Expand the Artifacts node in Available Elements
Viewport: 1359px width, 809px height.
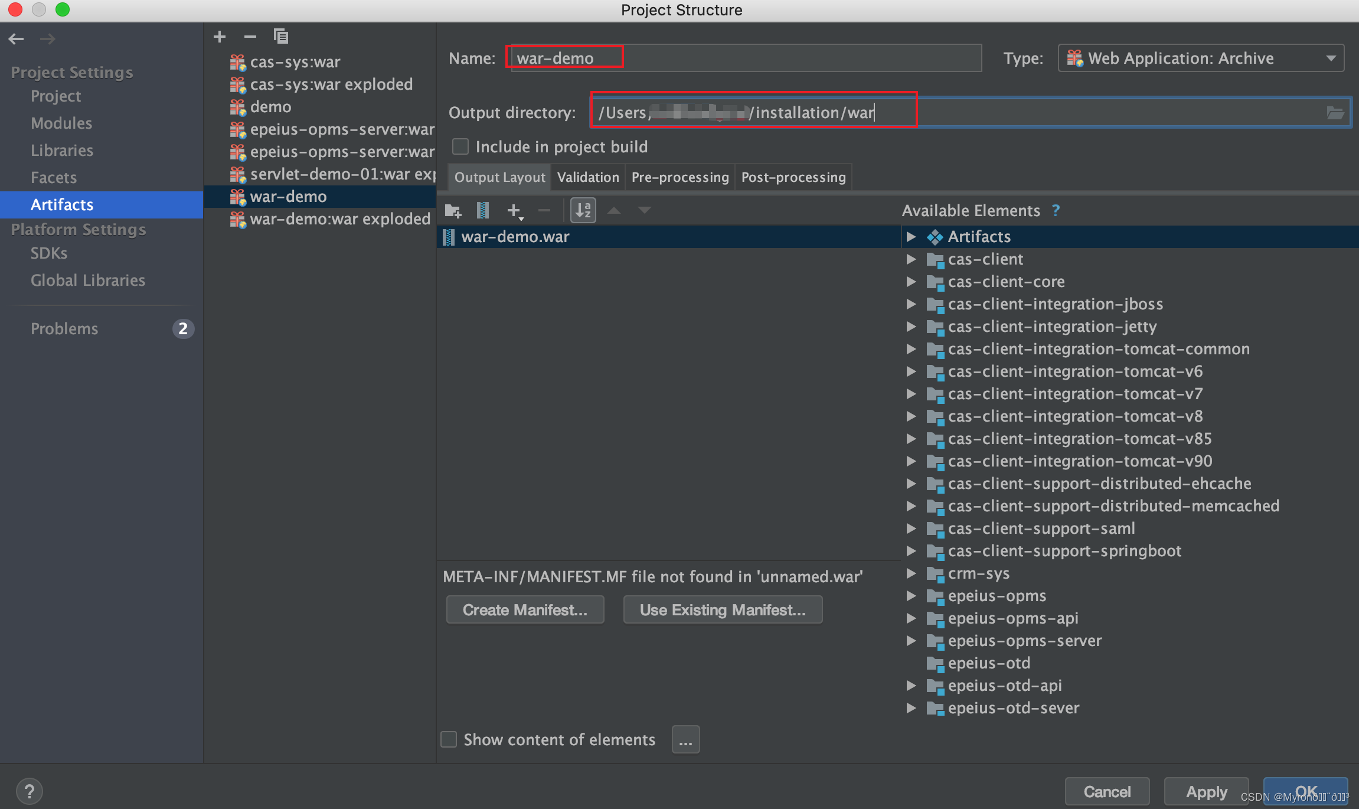(911, 237)
